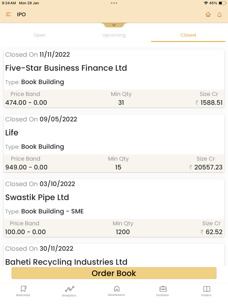Screen dimensions: 228x304
Task: Tap the three-dot multitasking indicator
Action: 114,3
